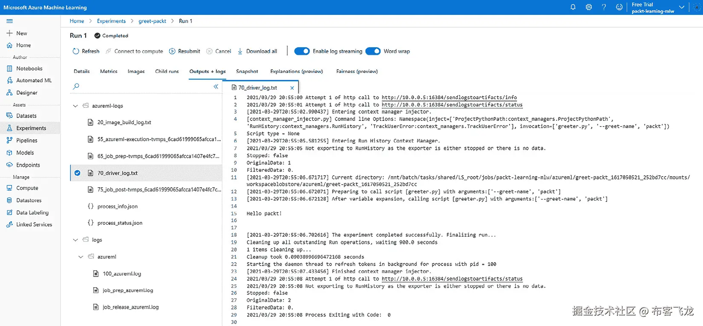Collapse the azureml subfolder

(x=81, y=257)
